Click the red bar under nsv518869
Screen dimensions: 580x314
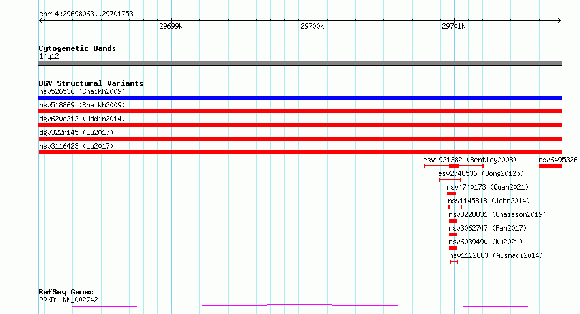coord(300,111)
